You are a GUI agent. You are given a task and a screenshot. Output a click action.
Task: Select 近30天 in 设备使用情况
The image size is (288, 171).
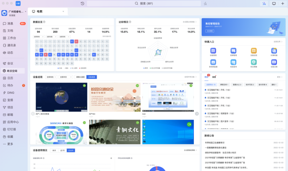(x=71, y=150)
